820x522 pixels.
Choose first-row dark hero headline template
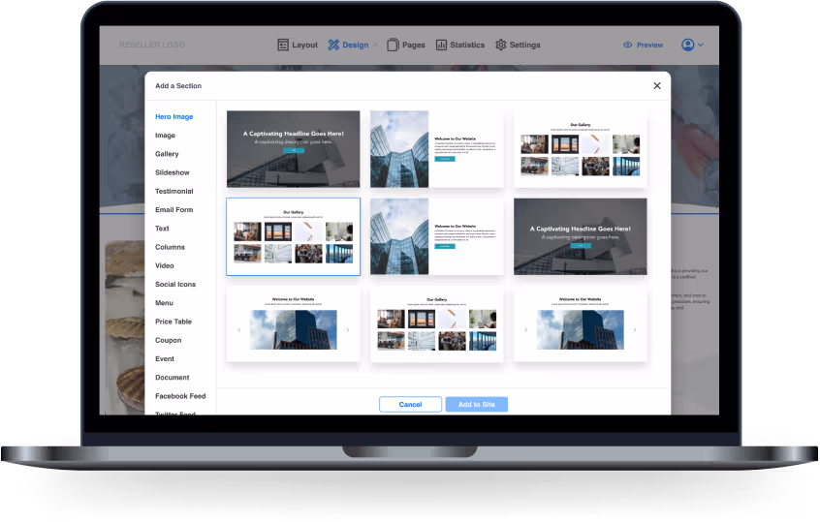pos(294,149)
